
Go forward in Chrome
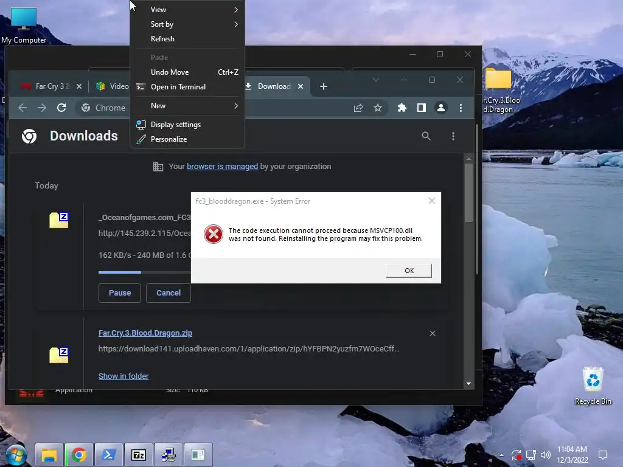42,108
